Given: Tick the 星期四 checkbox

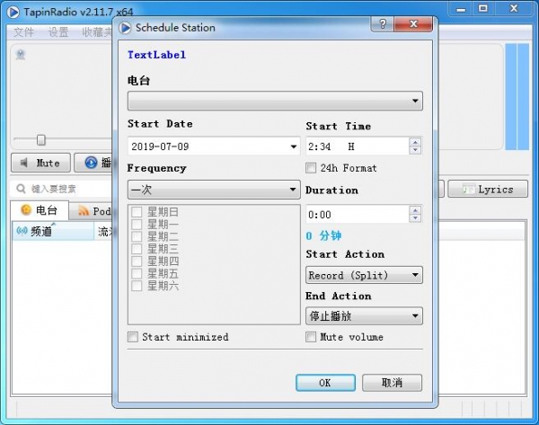Looking at the screenshot, I should 137,261.
